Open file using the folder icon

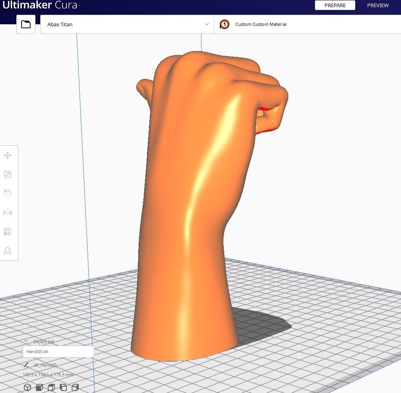(x=26, y=24)
